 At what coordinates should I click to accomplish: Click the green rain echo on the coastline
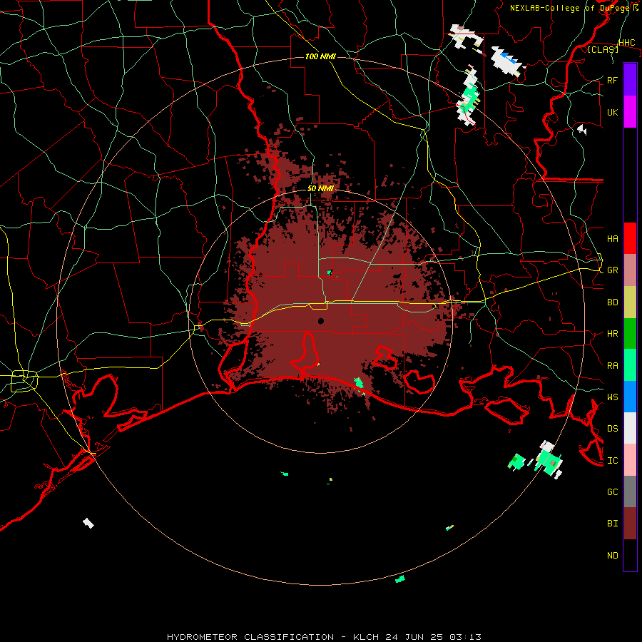click(x=359, y=383)
